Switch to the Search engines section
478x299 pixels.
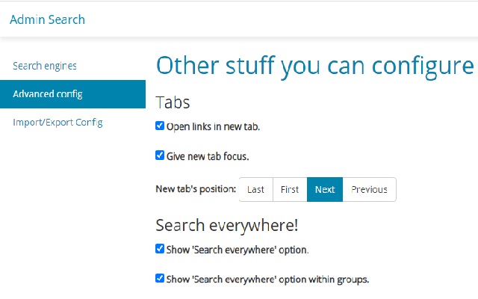pyautogui.click(x=45, y=66)
